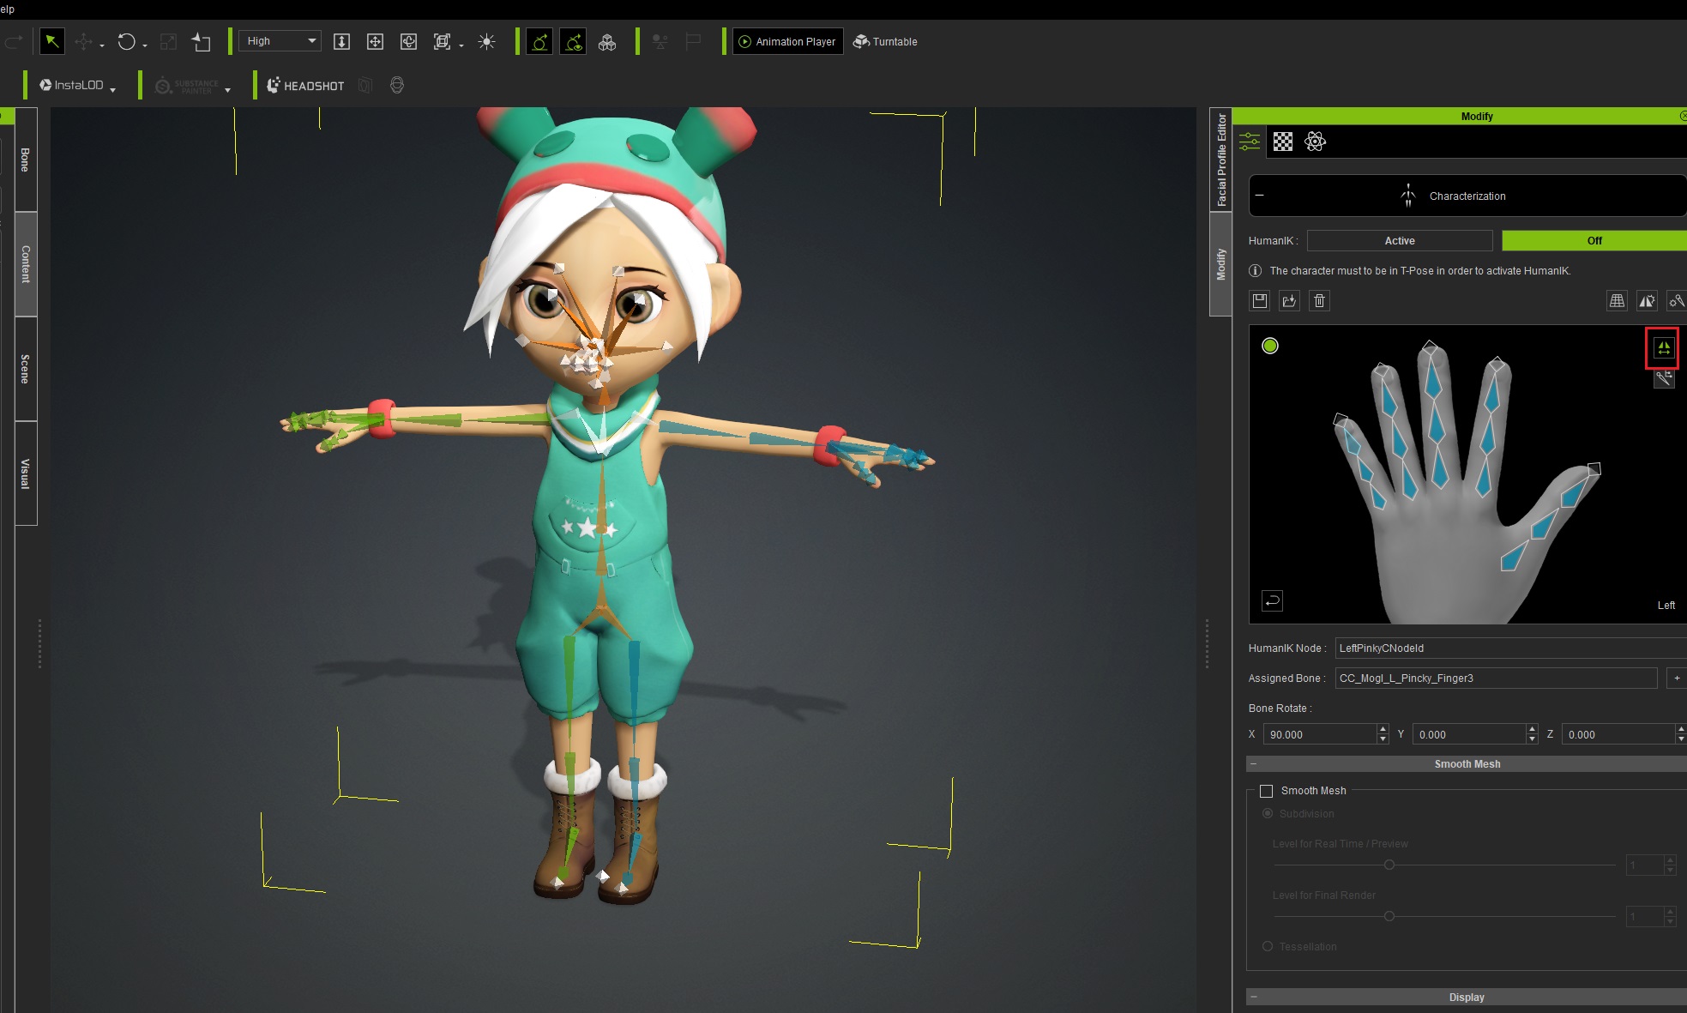Open the Content side tab
Screen dimensions: 1687x1013
[x=26, y=264]
